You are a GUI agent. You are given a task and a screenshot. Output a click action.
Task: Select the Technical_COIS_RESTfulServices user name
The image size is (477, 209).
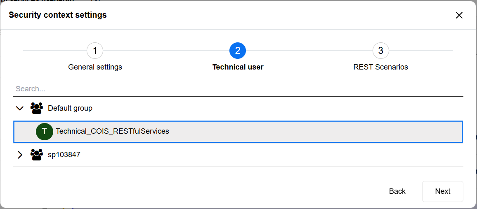pyautogui.click(x=112, y=131)
